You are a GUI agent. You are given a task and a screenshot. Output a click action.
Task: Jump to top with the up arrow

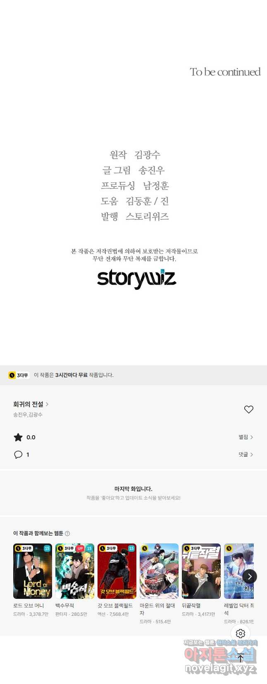point(241,658)
